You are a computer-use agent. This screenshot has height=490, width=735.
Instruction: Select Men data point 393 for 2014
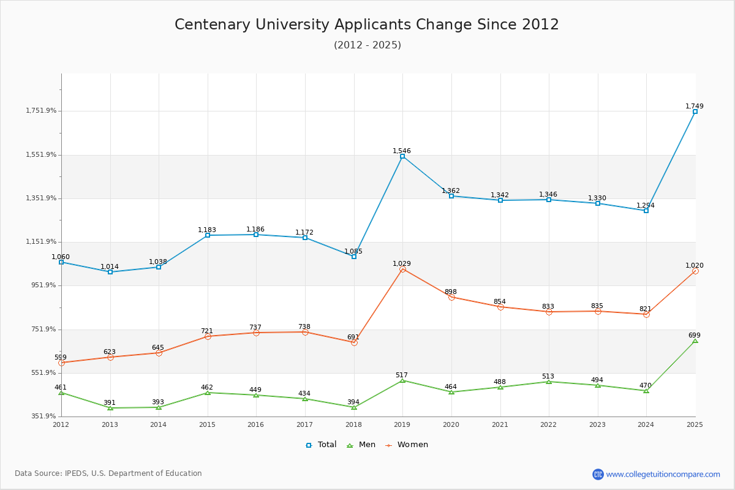tap(159, 407)
